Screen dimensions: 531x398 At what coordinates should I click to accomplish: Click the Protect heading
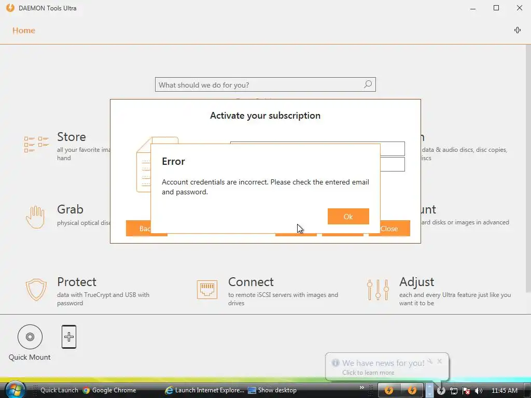(77, 281)
